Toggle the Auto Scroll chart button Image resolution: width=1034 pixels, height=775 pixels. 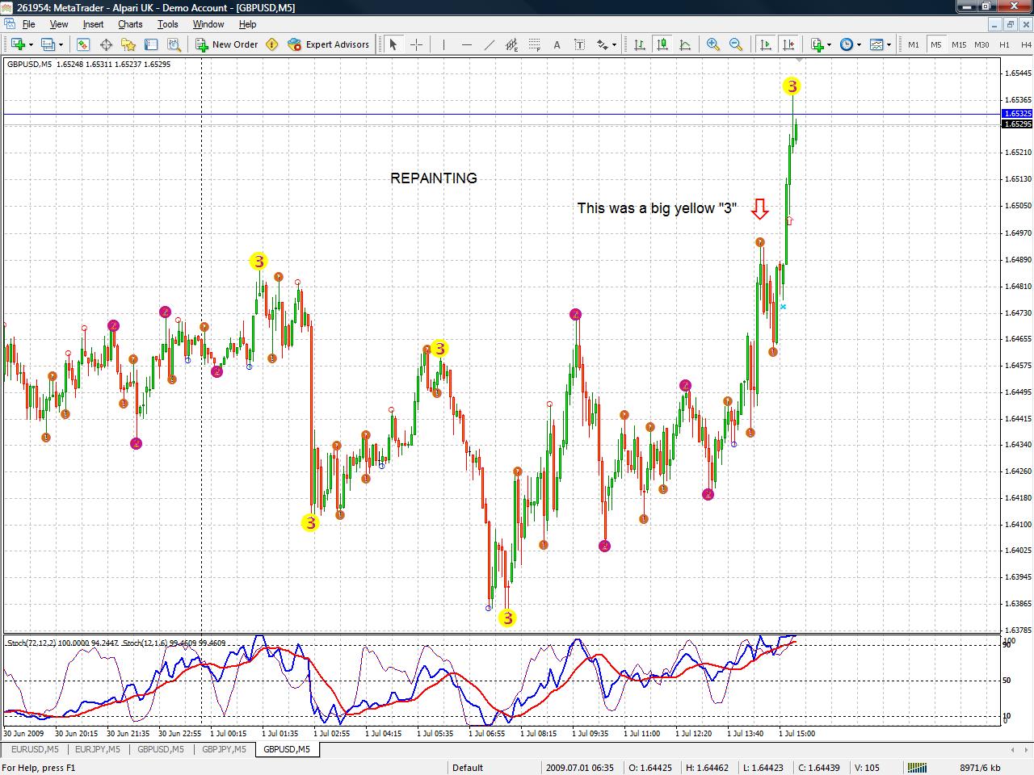(765, 44)
